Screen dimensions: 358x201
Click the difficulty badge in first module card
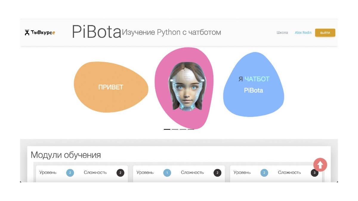[x=120, y=173]
